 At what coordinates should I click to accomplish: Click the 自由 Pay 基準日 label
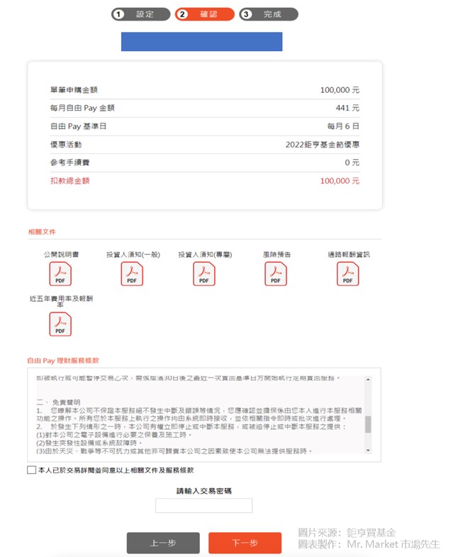tap(78, 126)
